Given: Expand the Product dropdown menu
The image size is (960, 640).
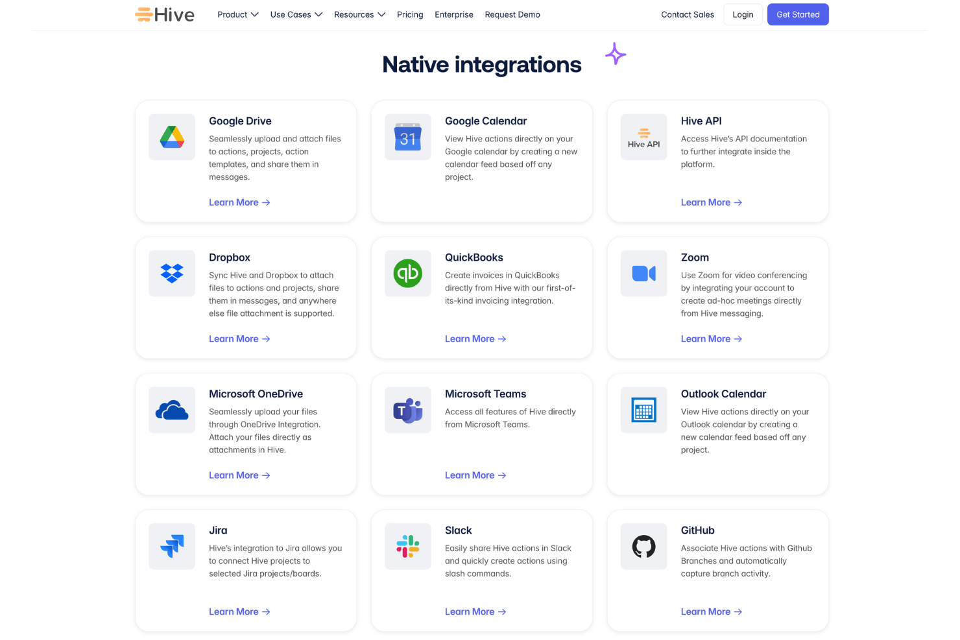Looking at the screenshot, I should [x=238, y=14].
